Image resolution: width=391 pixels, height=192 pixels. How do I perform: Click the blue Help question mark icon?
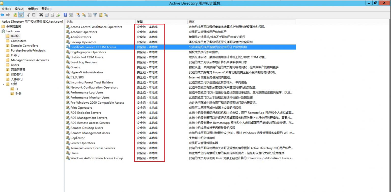[65, 15]
